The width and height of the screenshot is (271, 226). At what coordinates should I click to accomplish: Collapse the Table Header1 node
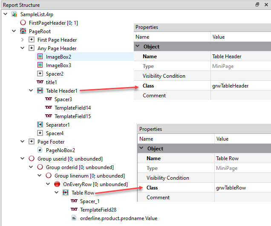(x=31, y=90)
